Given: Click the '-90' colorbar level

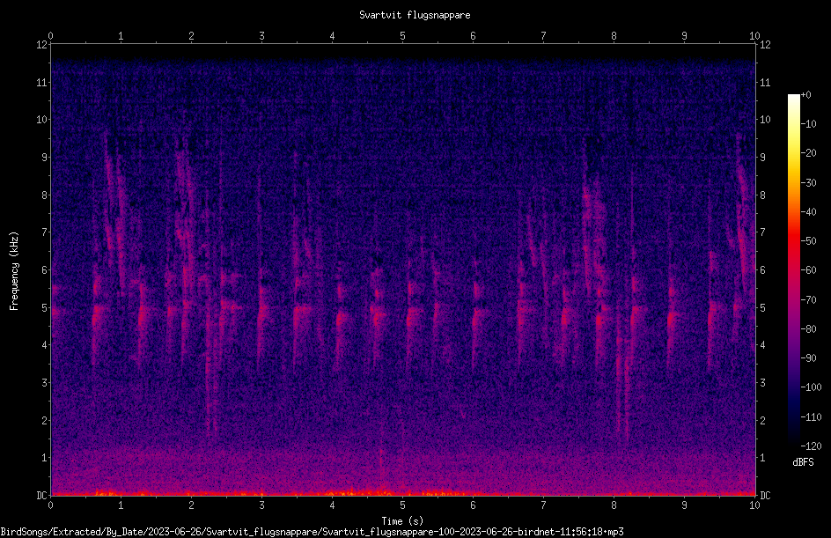Looking at the screenshot, I should coord(808,358).
